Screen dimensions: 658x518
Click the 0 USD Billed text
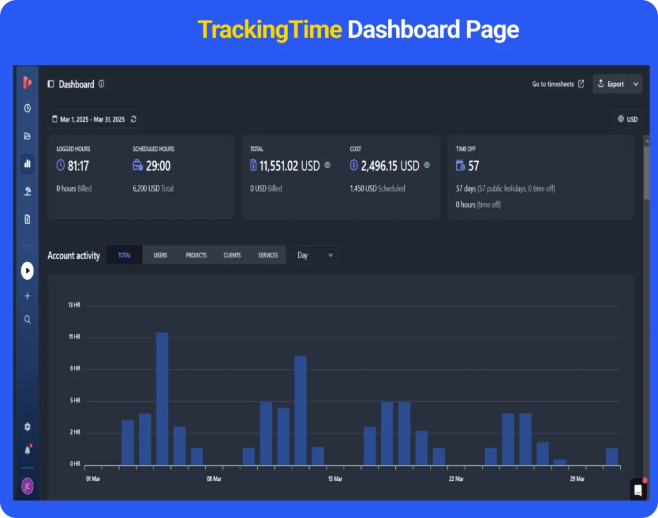point(266,189)
